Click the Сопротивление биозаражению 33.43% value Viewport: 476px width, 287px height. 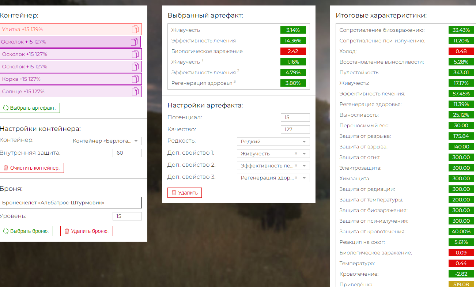coord(461,30)
